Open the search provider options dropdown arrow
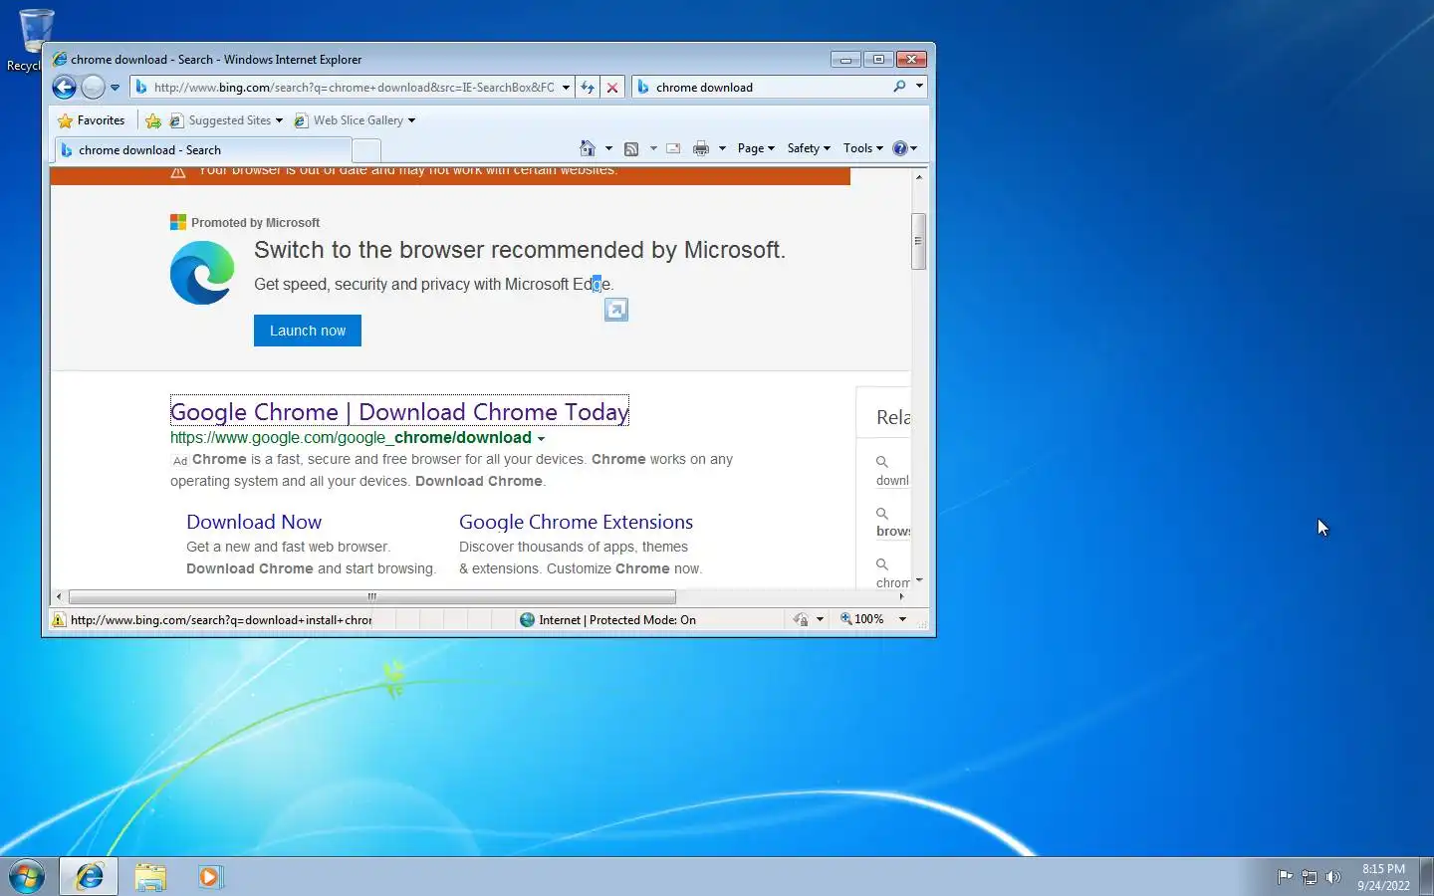 (x=919, y=87)
